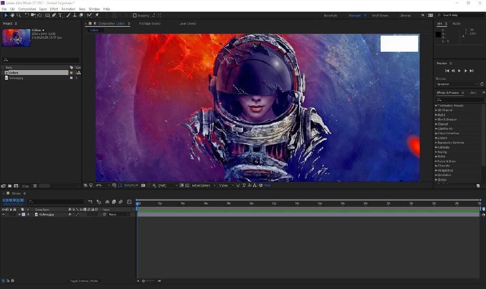Open the Graph Editor in timeline
The image size is (486, 289).
(x=129, y=202)
